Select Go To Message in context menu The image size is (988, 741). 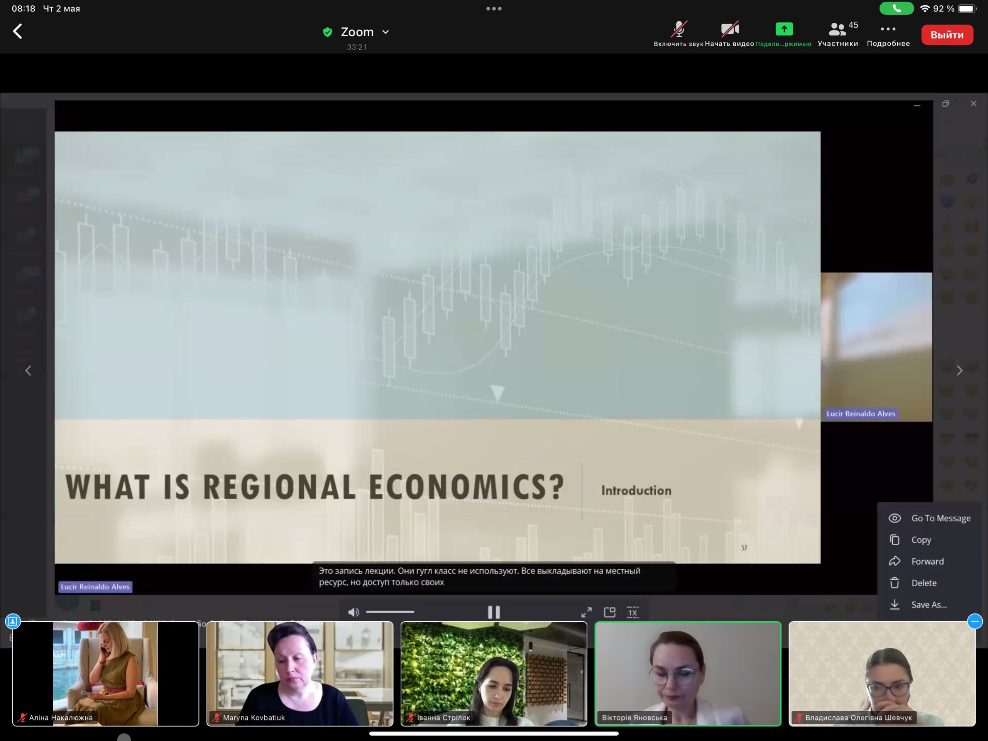pos(929,518)
